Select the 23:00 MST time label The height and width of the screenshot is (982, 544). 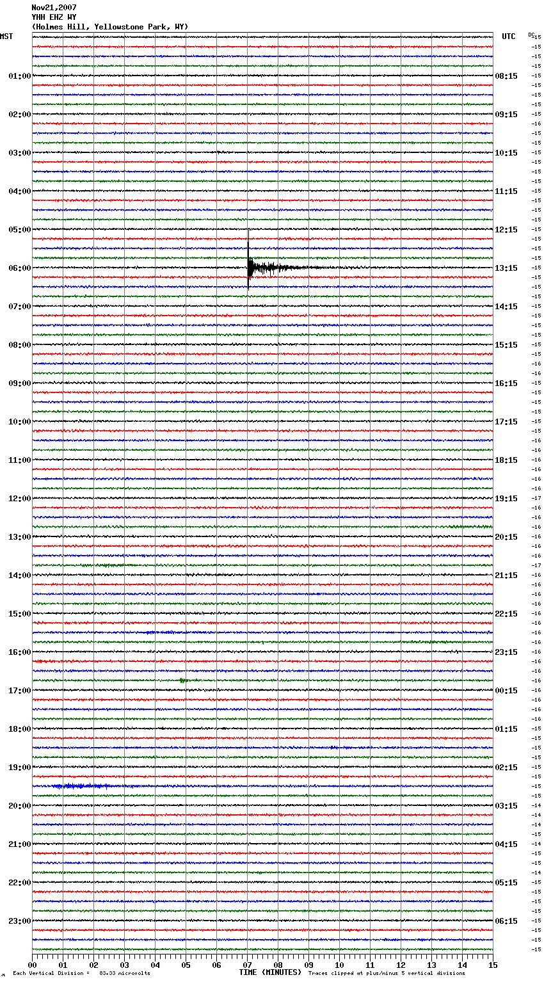(x=19, y=921)
